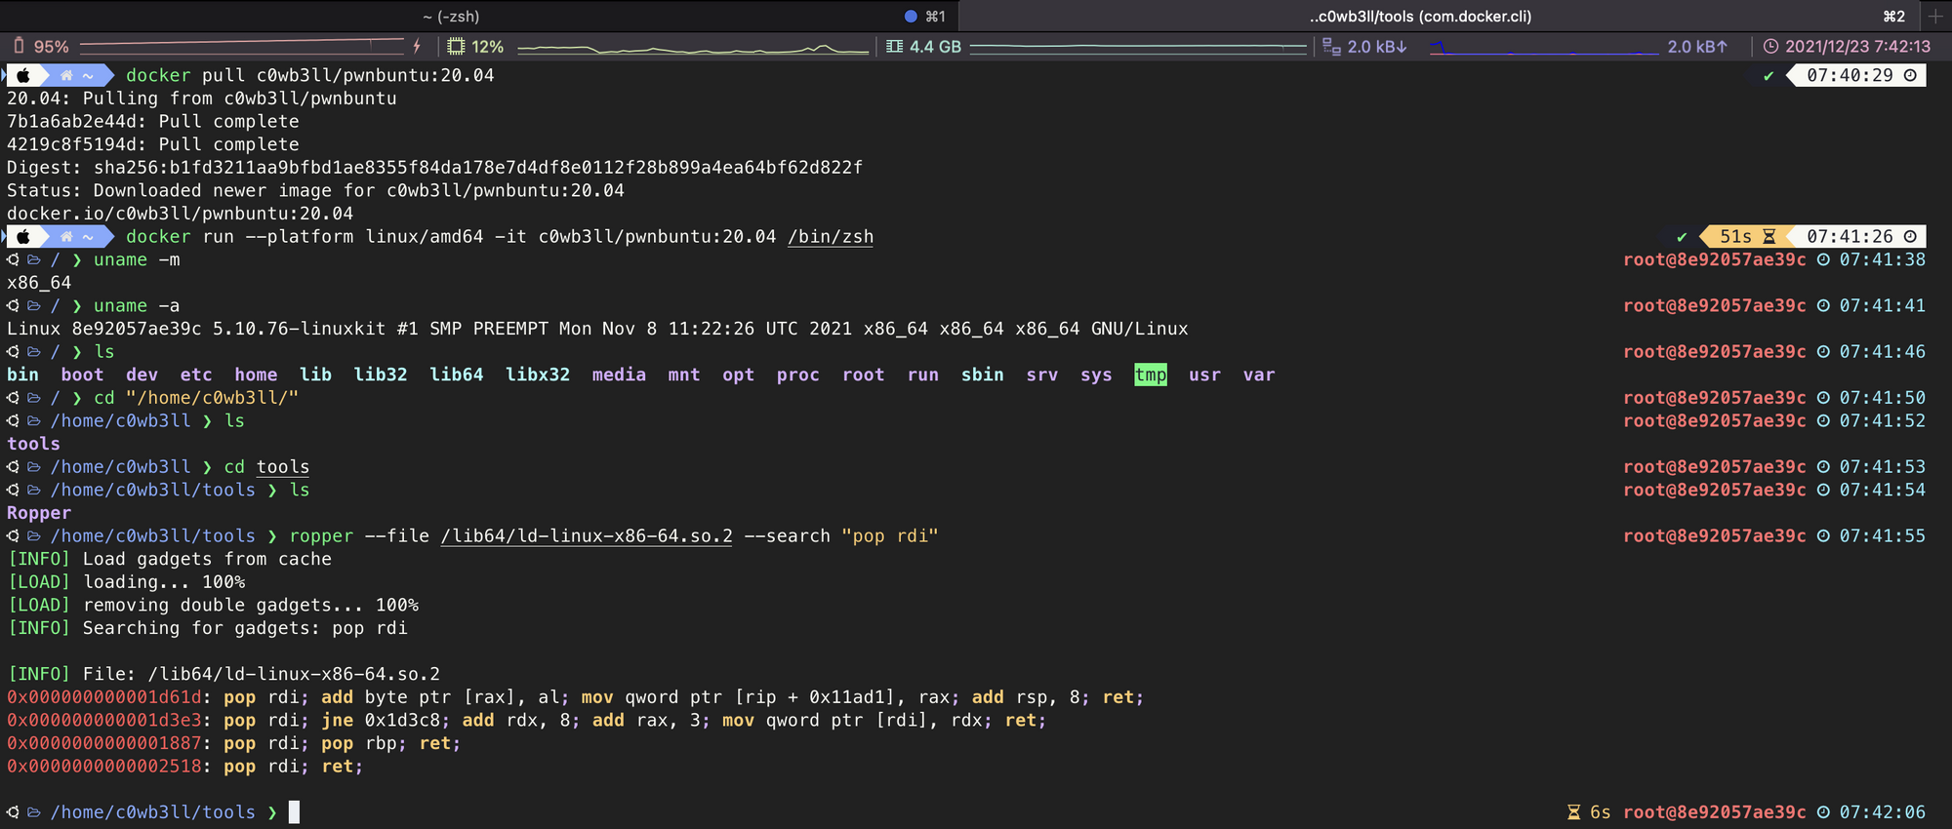Click the '⌘2' shortcut label on the docker tab
This screenshot has height=829, width=1952.
1894,16
